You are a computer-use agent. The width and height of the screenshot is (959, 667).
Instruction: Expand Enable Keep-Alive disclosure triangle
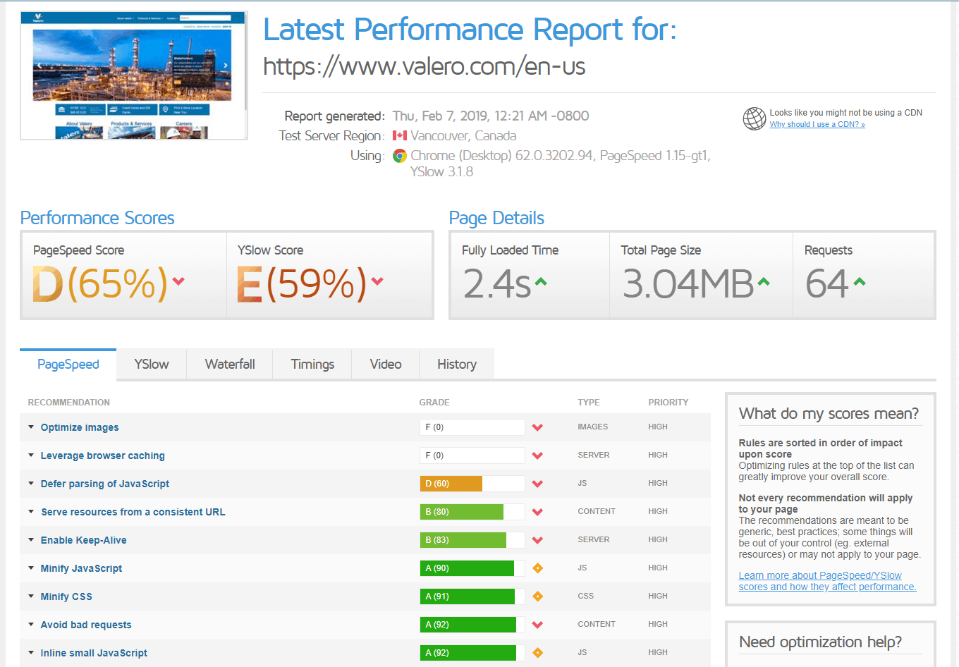coord(31,539)
